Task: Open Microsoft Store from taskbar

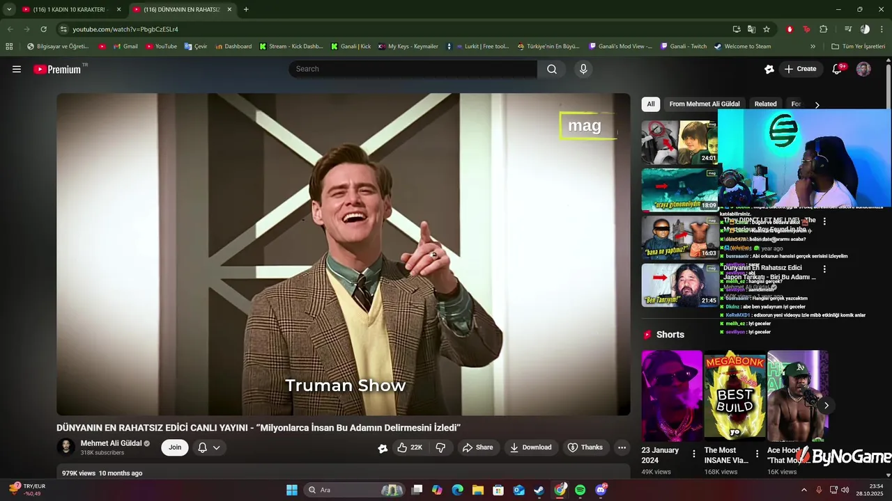Action: click(498, 490)
